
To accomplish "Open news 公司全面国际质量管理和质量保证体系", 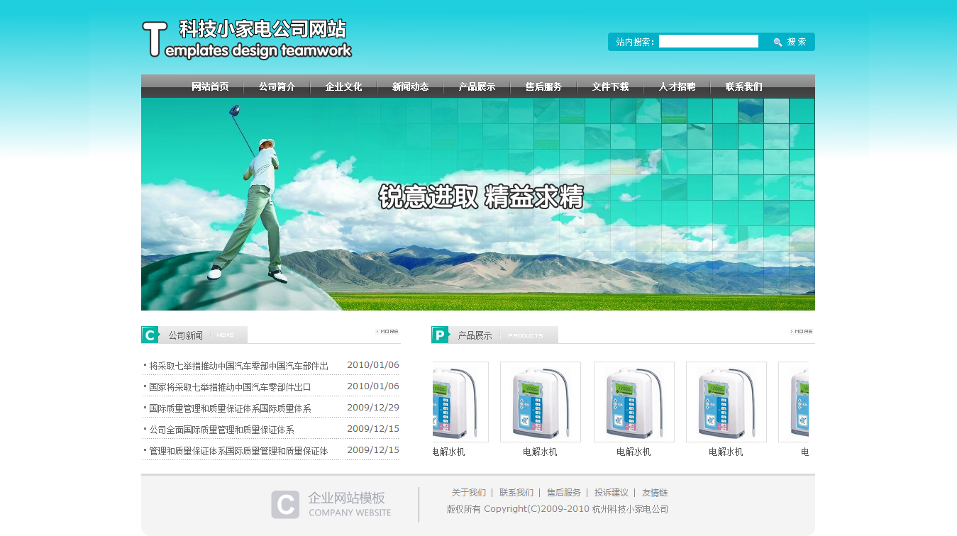I will point(221,430).
